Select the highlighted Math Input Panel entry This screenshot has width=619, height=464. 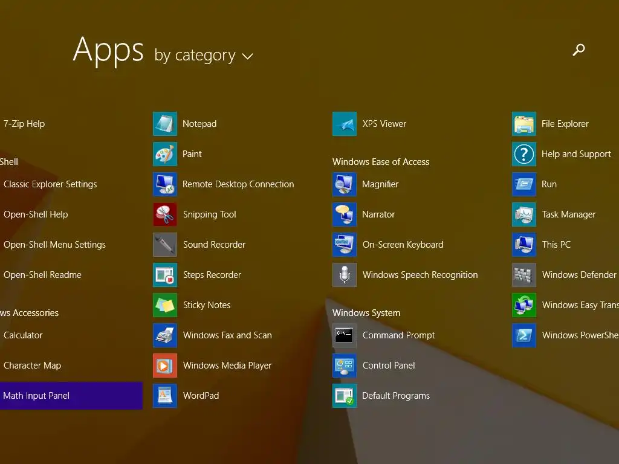pos(71,396)
